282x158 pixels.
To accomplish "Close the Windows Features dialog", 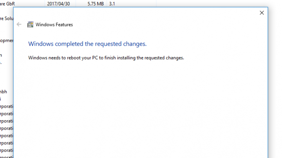I will (262, 13).
